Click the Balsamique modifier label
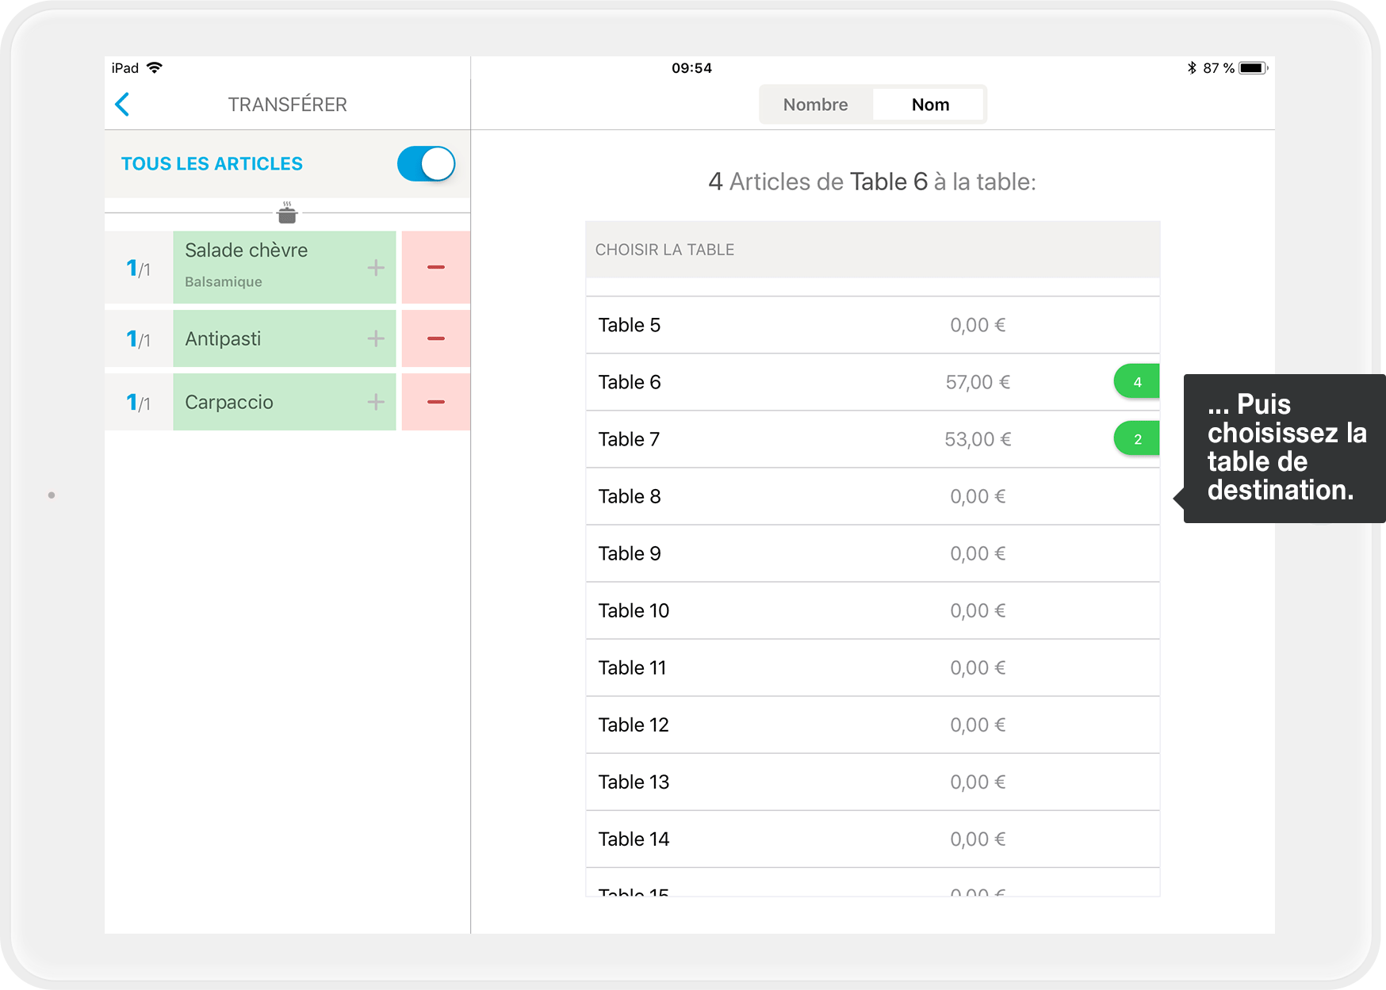Screen dimensions: 1386x990 coord(224,281)
